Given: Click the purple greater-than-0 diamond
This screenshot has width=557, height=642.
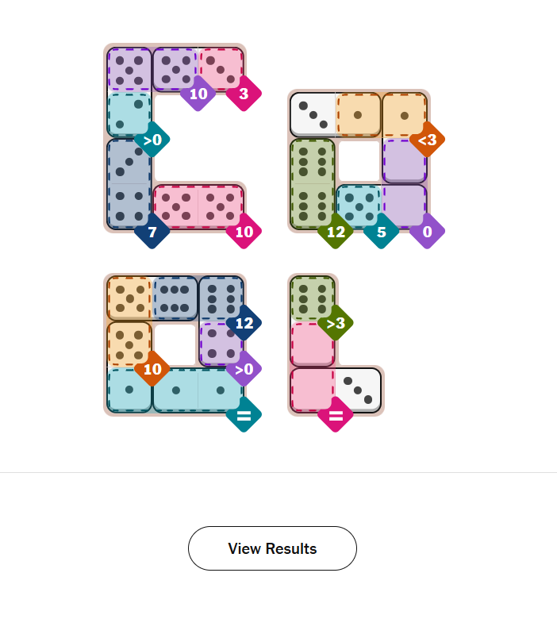Looking at the screenshot, I should (244, 369).
